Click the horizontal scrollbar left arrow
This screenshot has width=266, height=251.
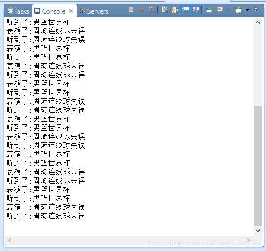point(10,240)
